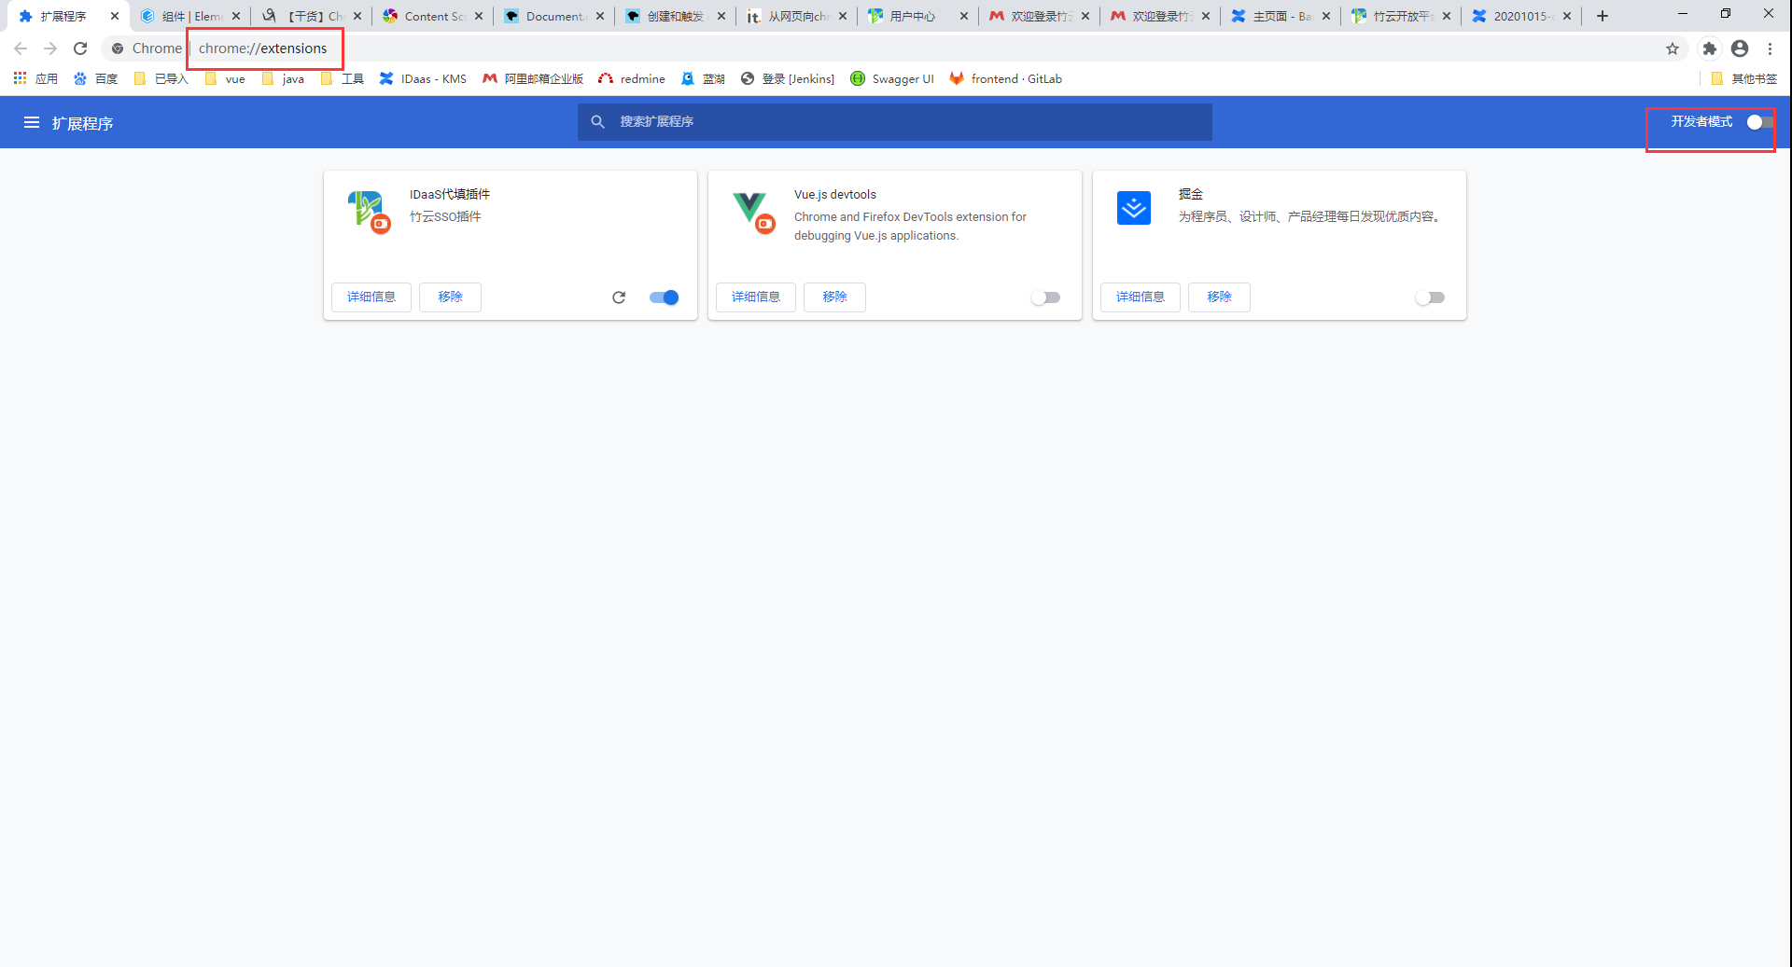This screenshot has width=1792, height=967.
Task: Open the redmine bookmark
Action: coord(632,79)
